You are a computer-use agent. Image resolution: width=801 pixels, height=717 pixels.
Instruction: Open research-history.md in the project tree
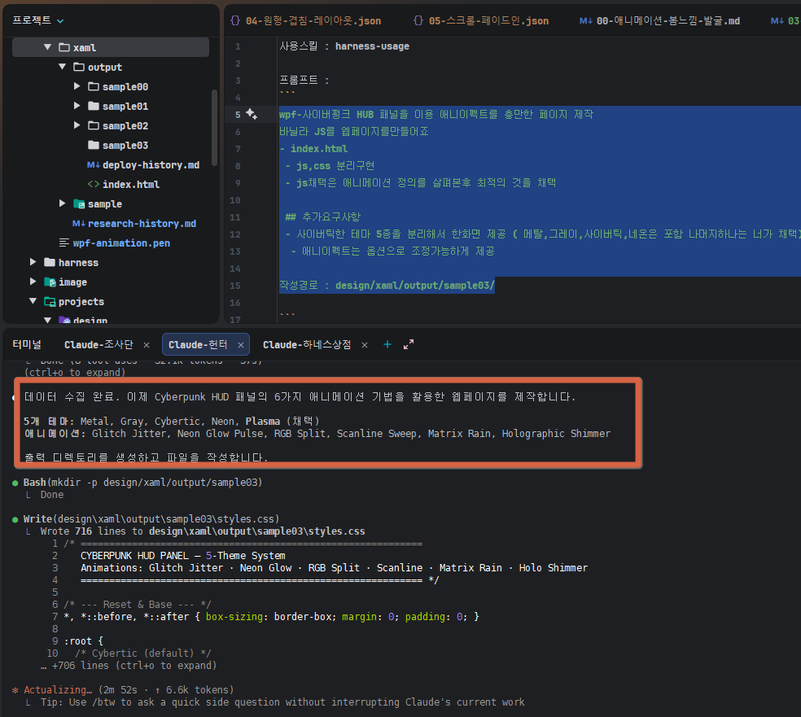[x=142, y=224]
